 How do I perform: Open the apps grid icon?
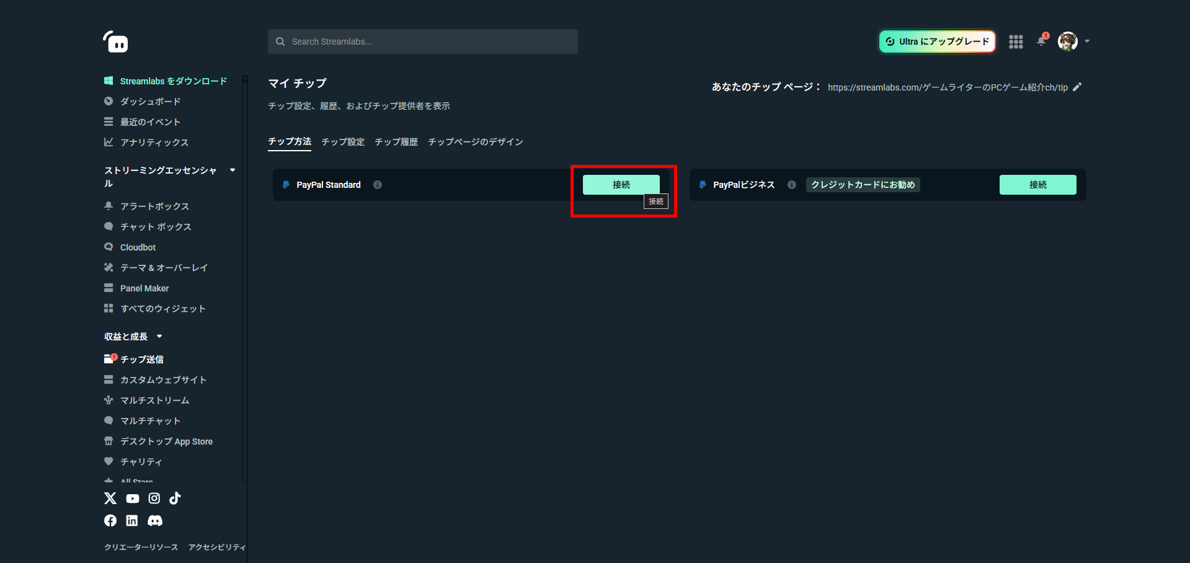(x=1016, y=42)
